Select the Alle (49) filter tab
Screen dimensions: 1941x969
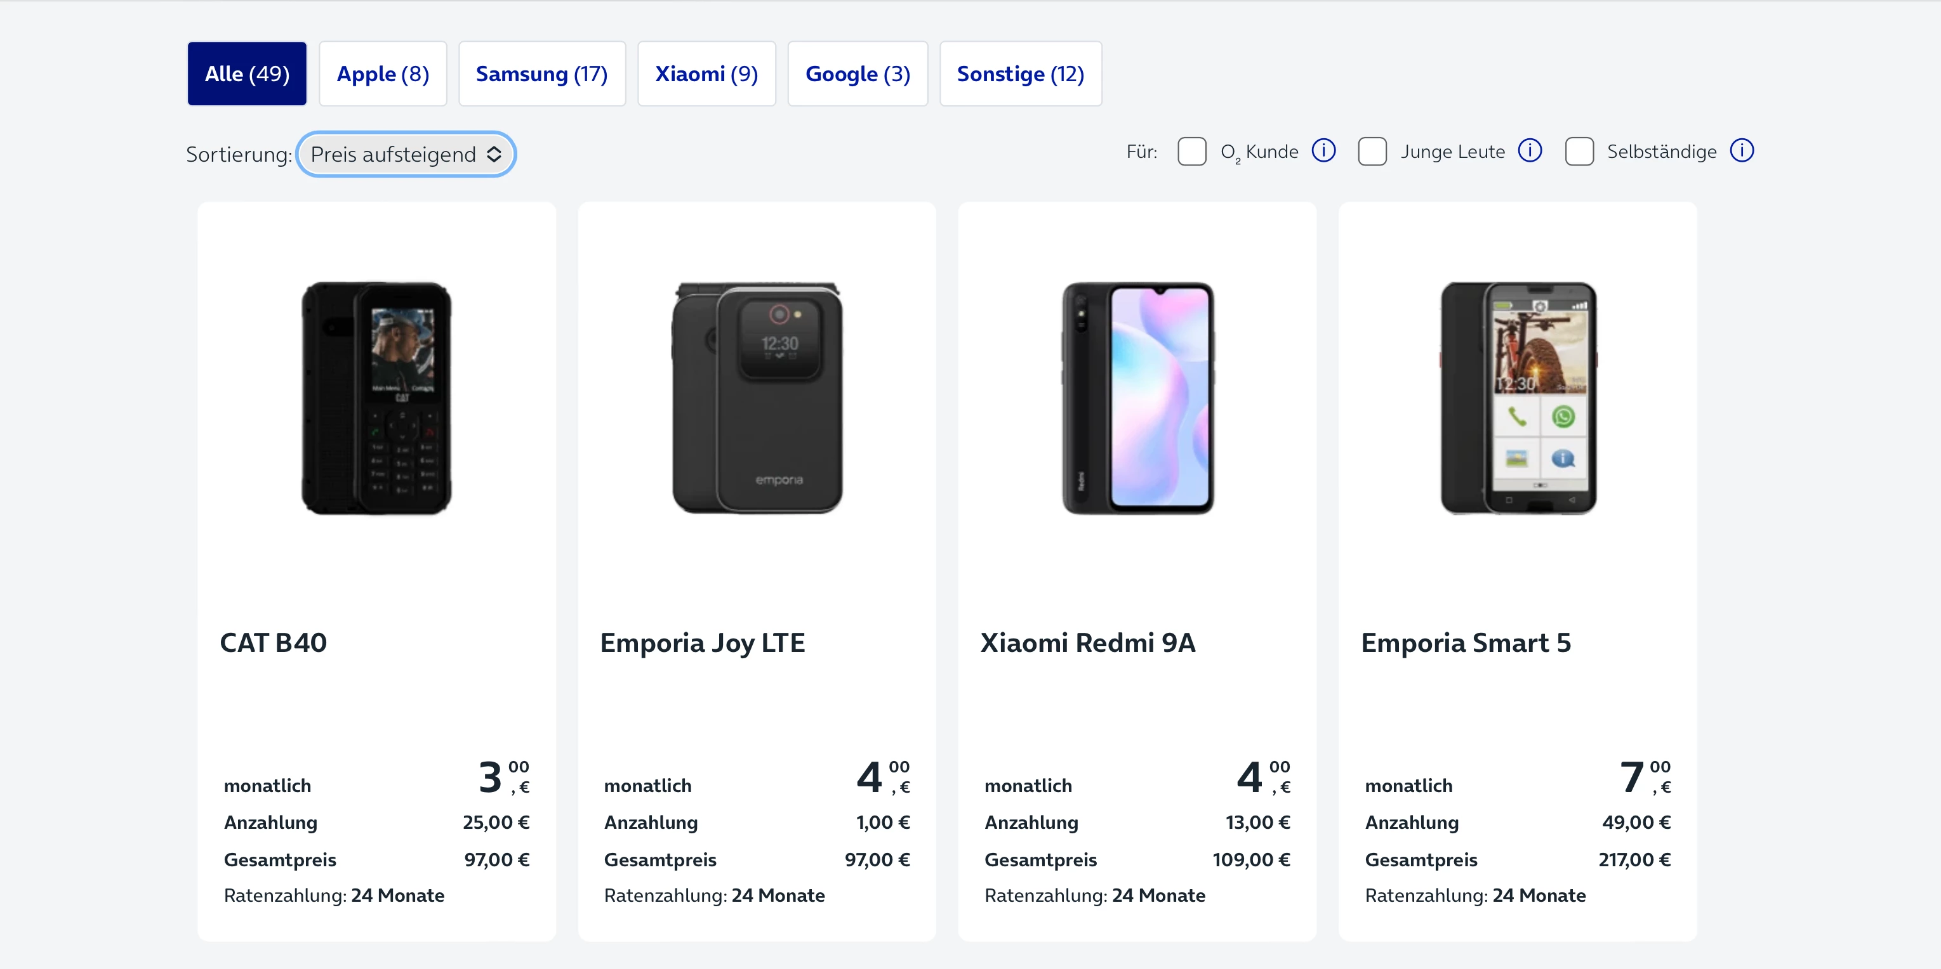click(247, 74)
